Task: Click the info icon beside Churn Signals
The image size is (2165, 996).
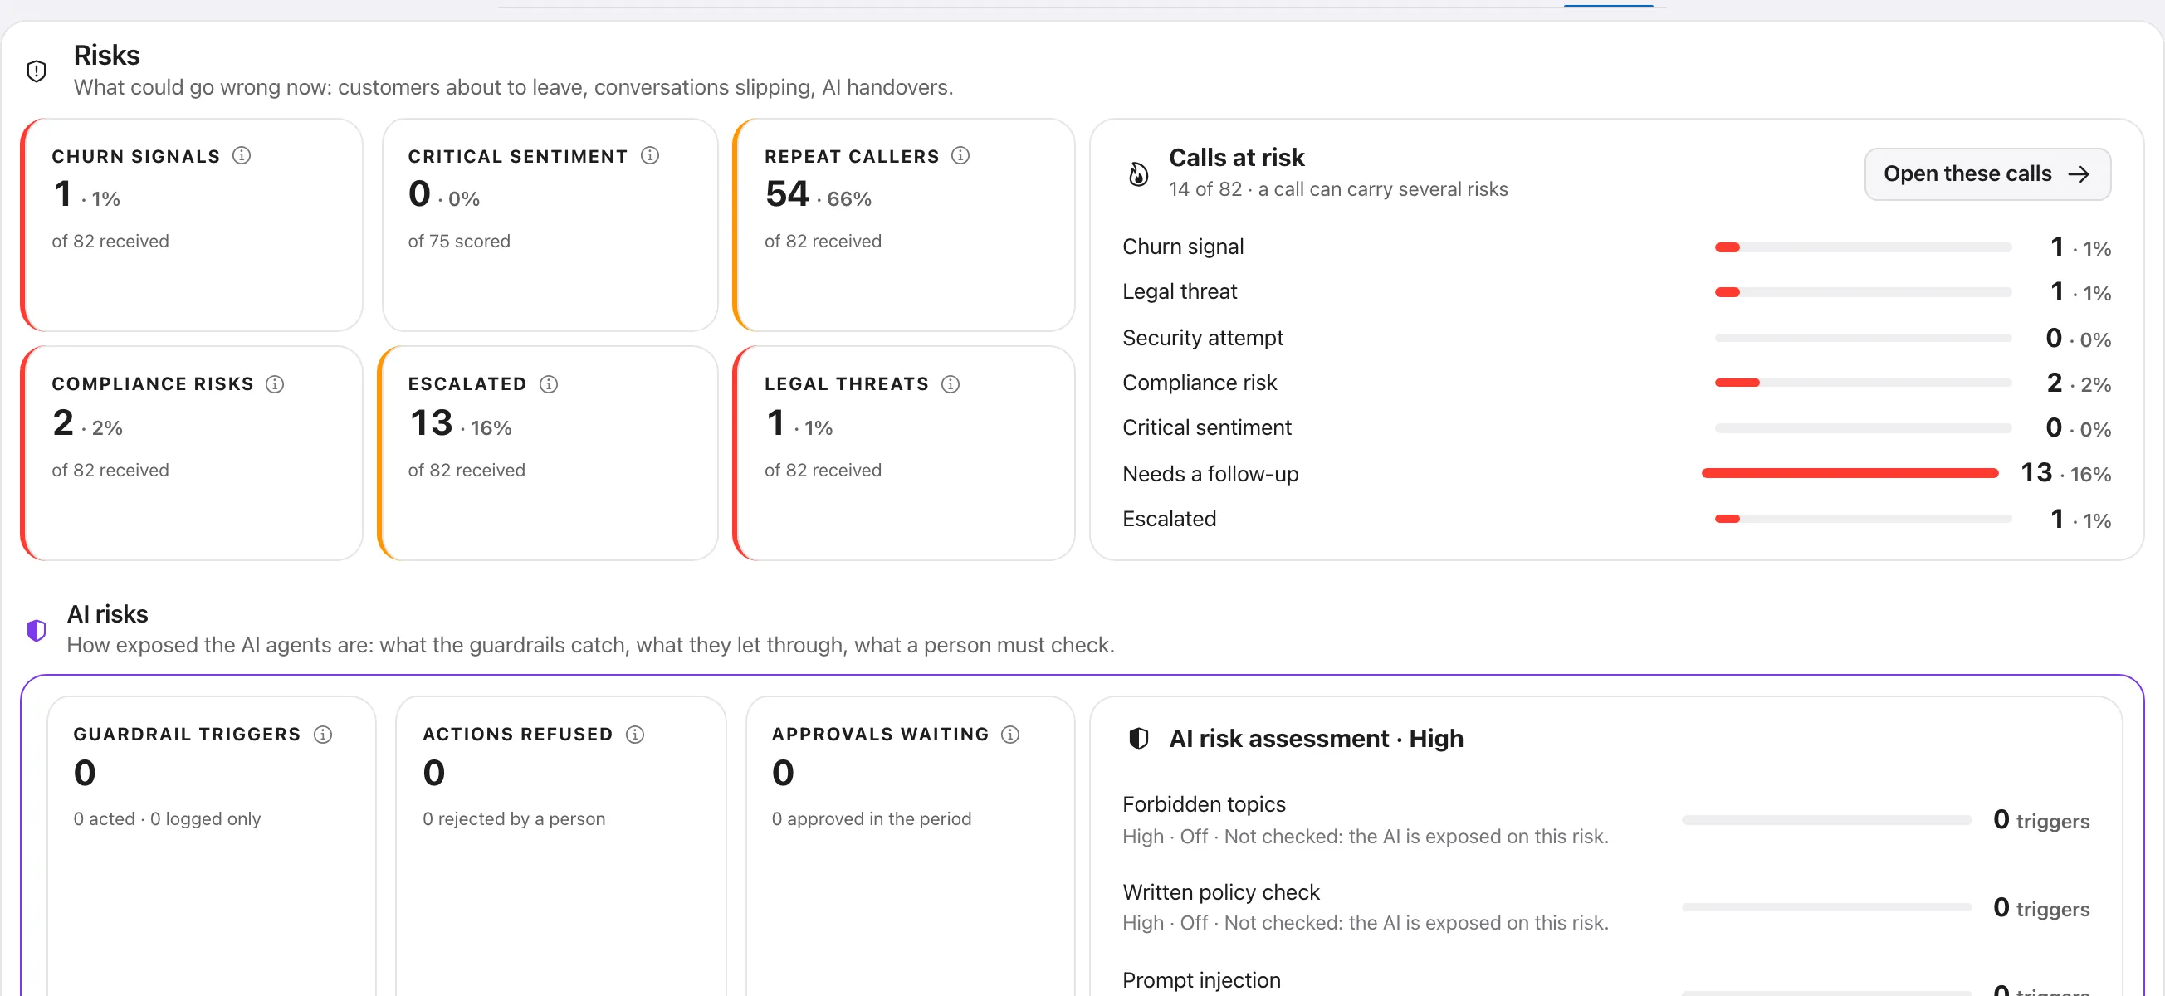Action: pyautogui.click(x=242, y=155)
